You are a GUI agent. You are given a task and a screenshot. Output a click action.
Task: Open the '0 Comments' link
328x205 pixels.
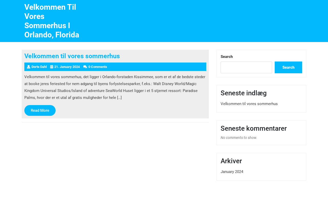point(98,67)
